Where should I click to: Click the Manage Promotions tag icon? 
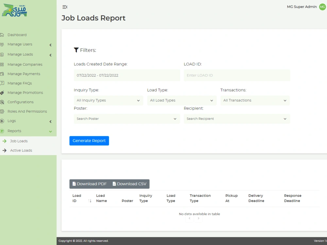point(2,93)
